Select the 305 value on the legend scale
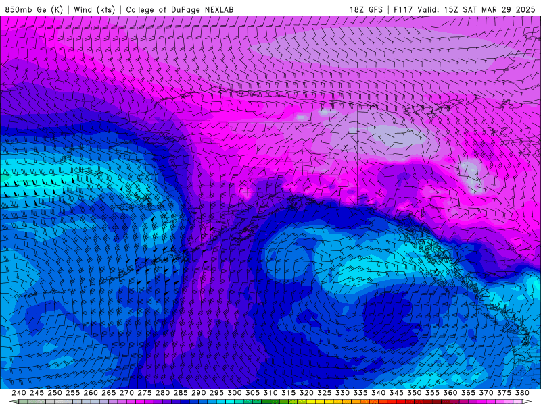 [x=252, y=393]
